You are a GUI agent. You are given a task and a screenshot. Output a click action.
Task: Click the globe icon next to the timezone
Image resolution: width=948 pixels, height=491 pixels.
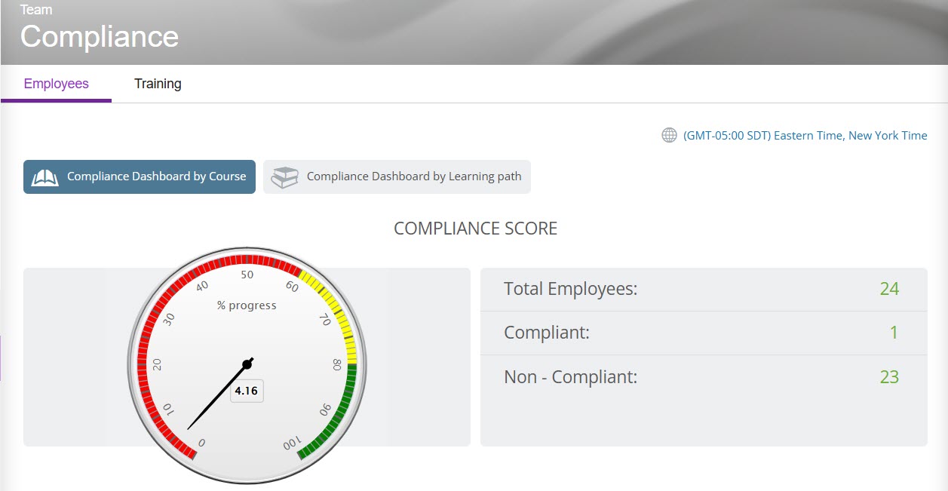click(670, 135)
